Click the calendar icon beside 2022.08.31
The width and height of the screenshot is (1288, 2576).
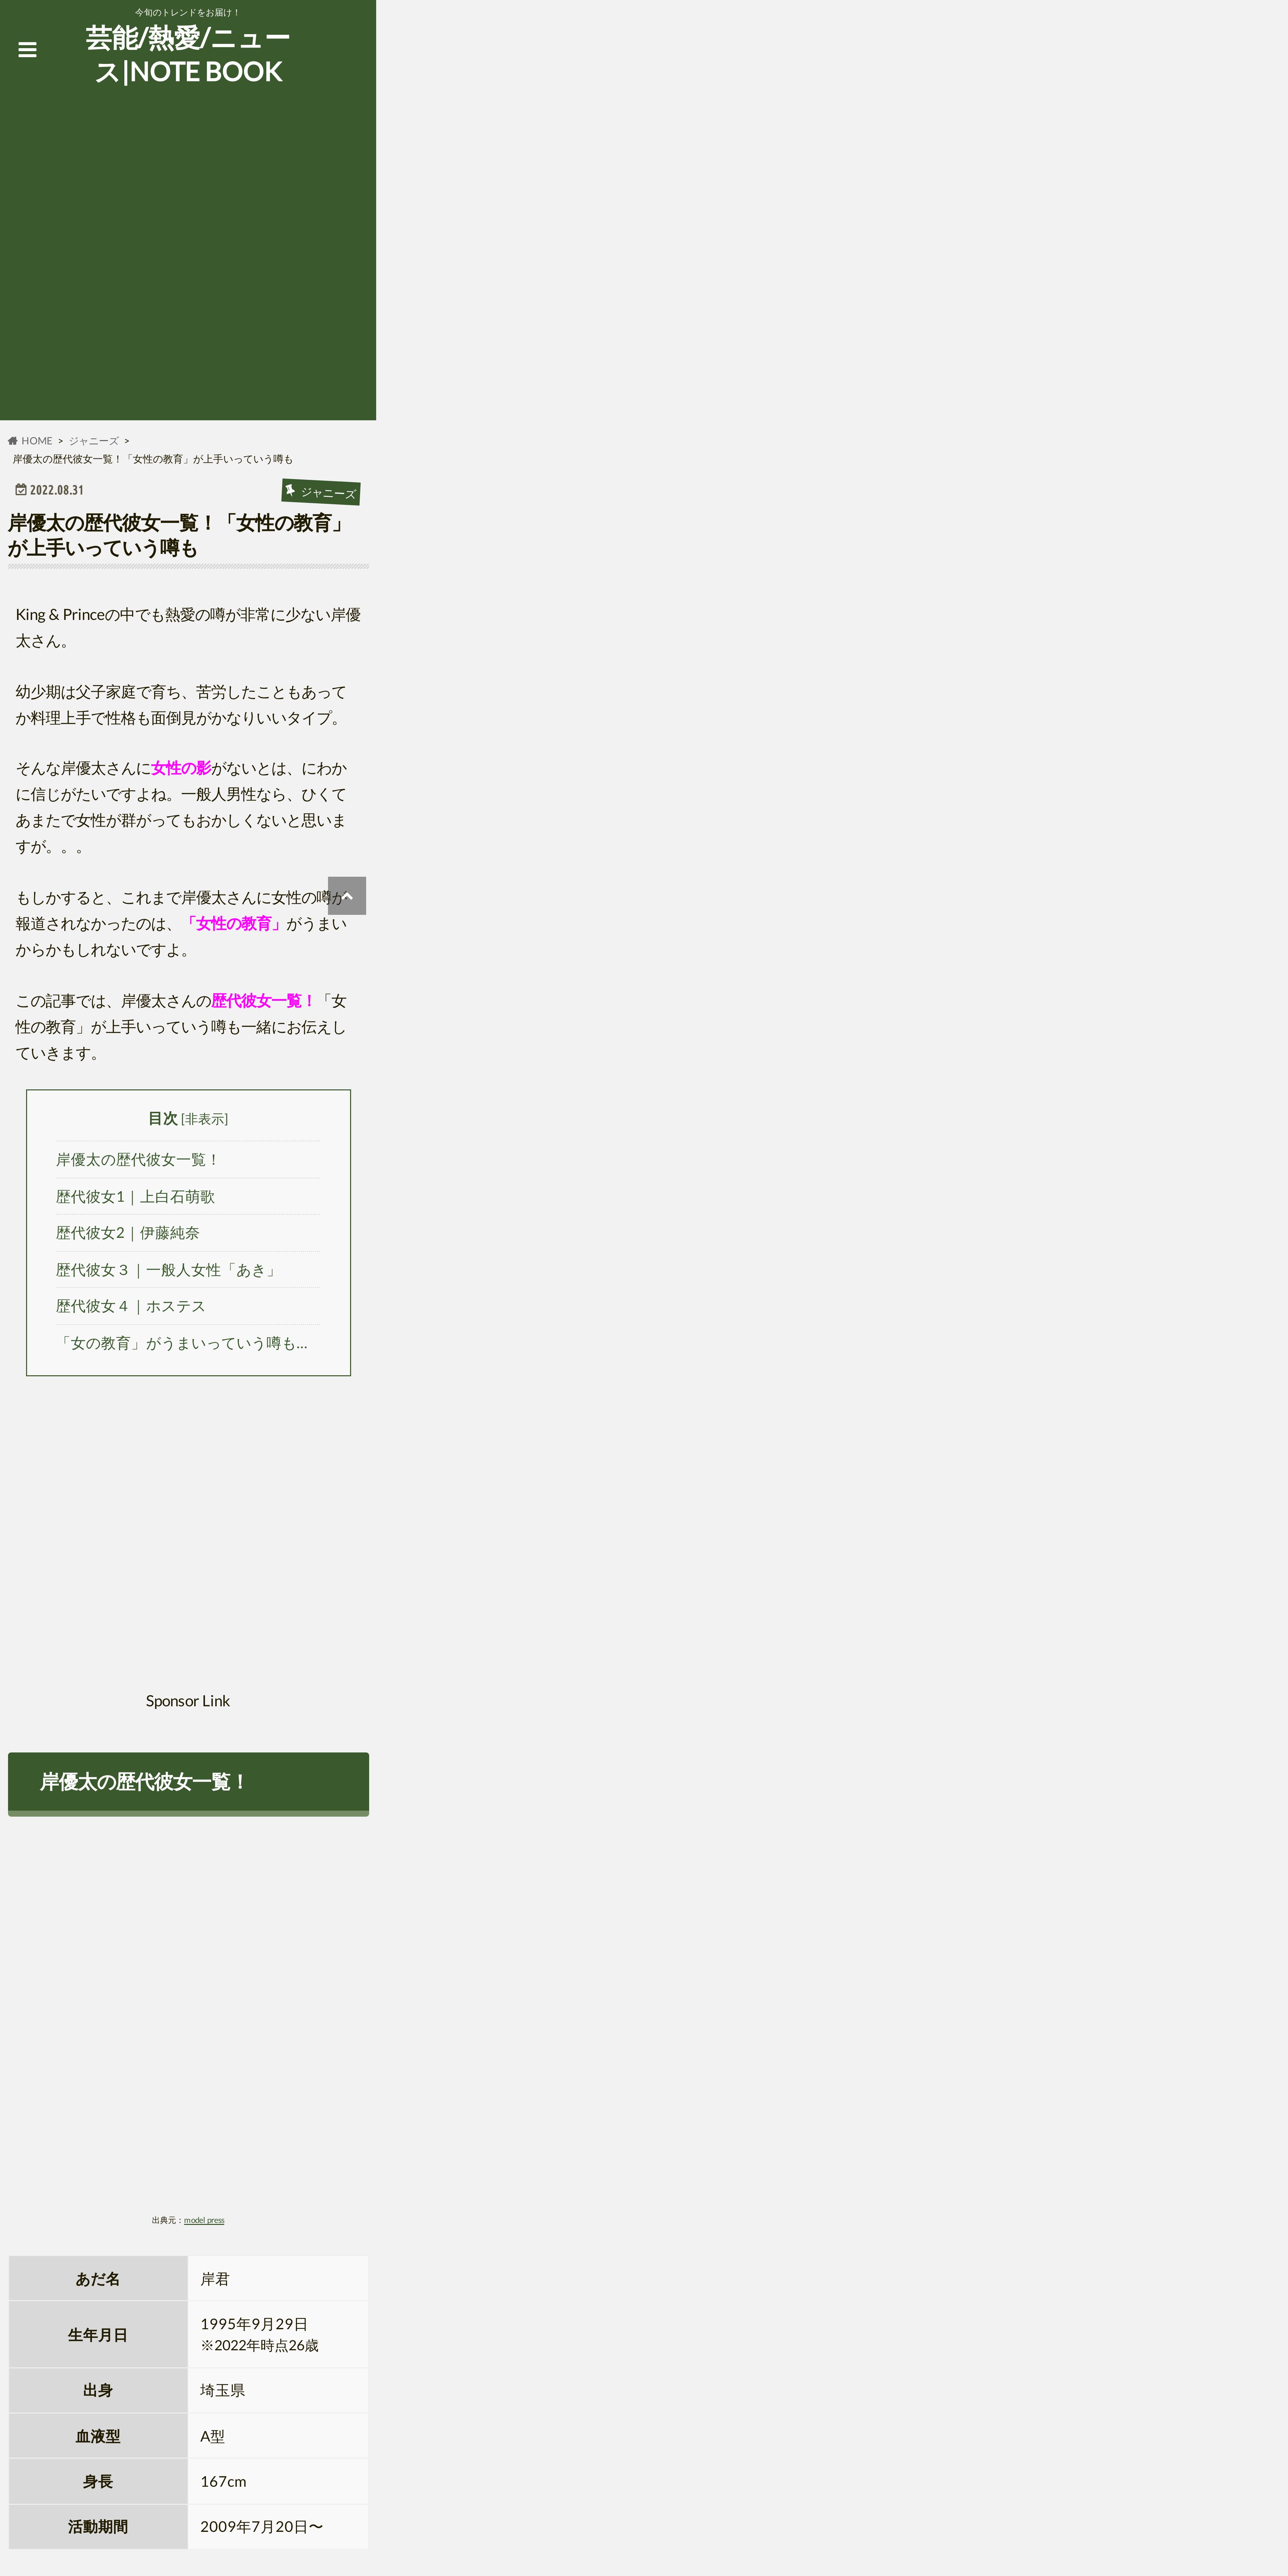tap(21, 490)
